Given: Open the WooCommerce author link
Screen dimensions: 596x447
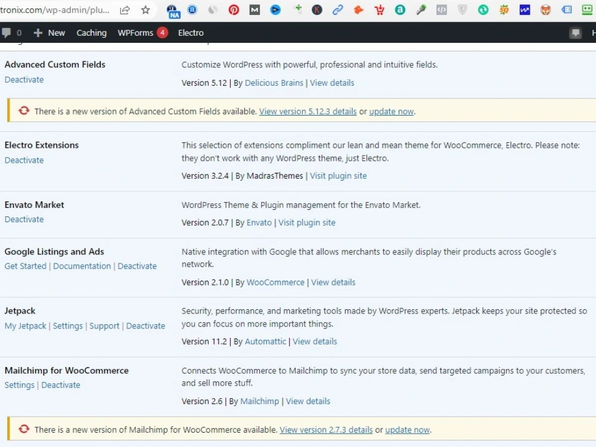Looking at the screenshot, I should click(x=275, y=283).
